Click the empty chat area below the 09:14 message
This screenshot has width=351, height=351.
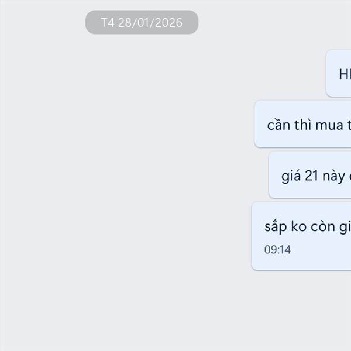pos(174,311)
